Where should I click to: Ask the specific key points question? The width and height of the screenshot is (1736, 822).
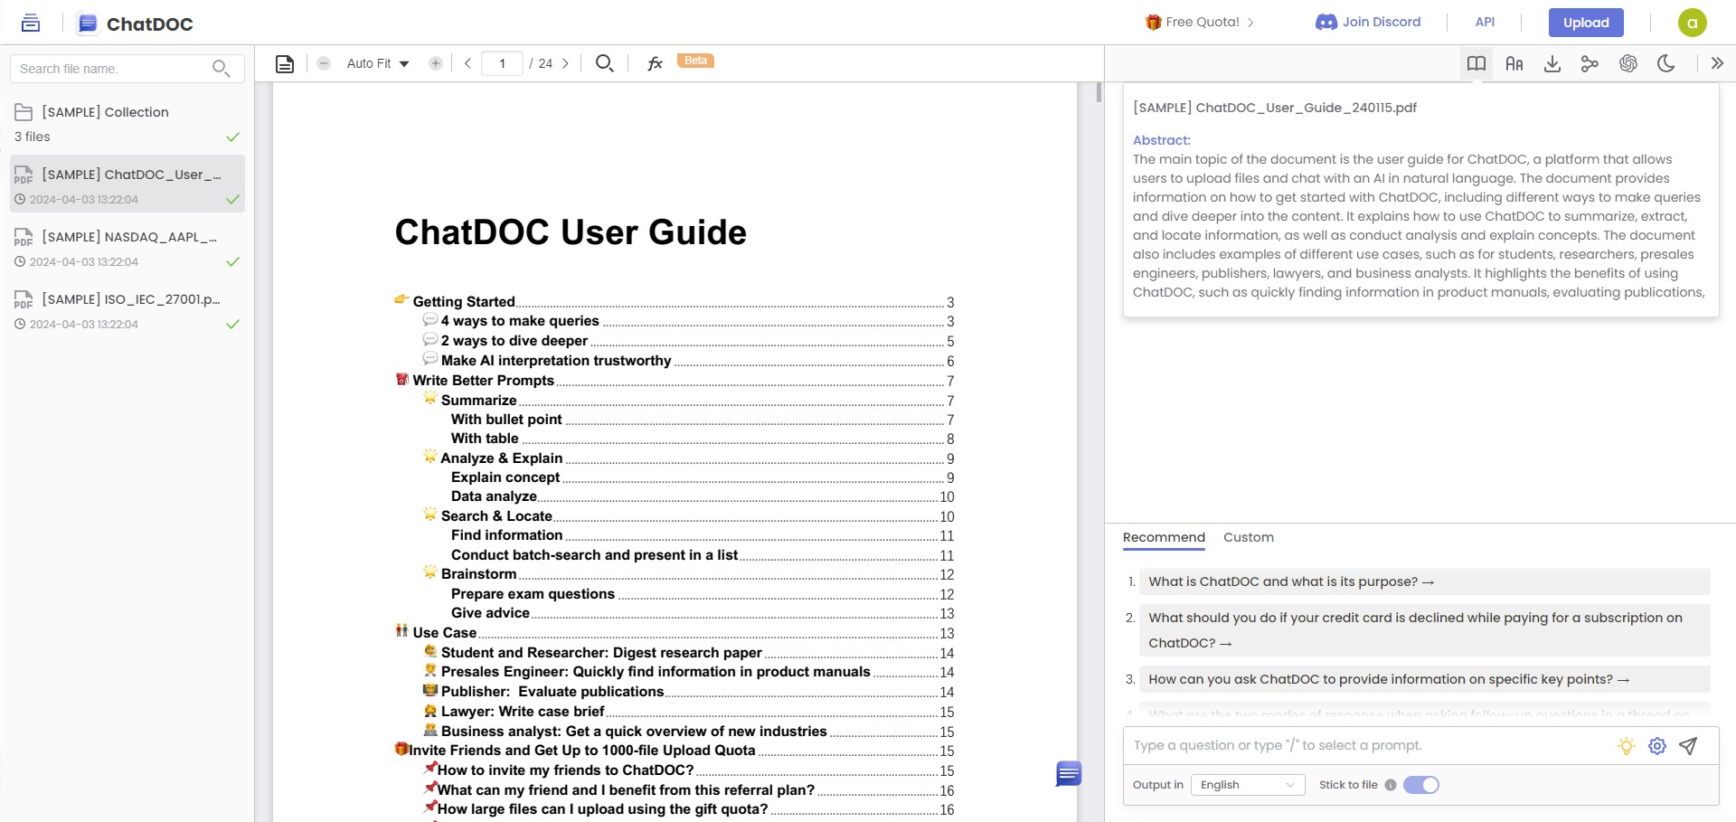point(1425,679)
